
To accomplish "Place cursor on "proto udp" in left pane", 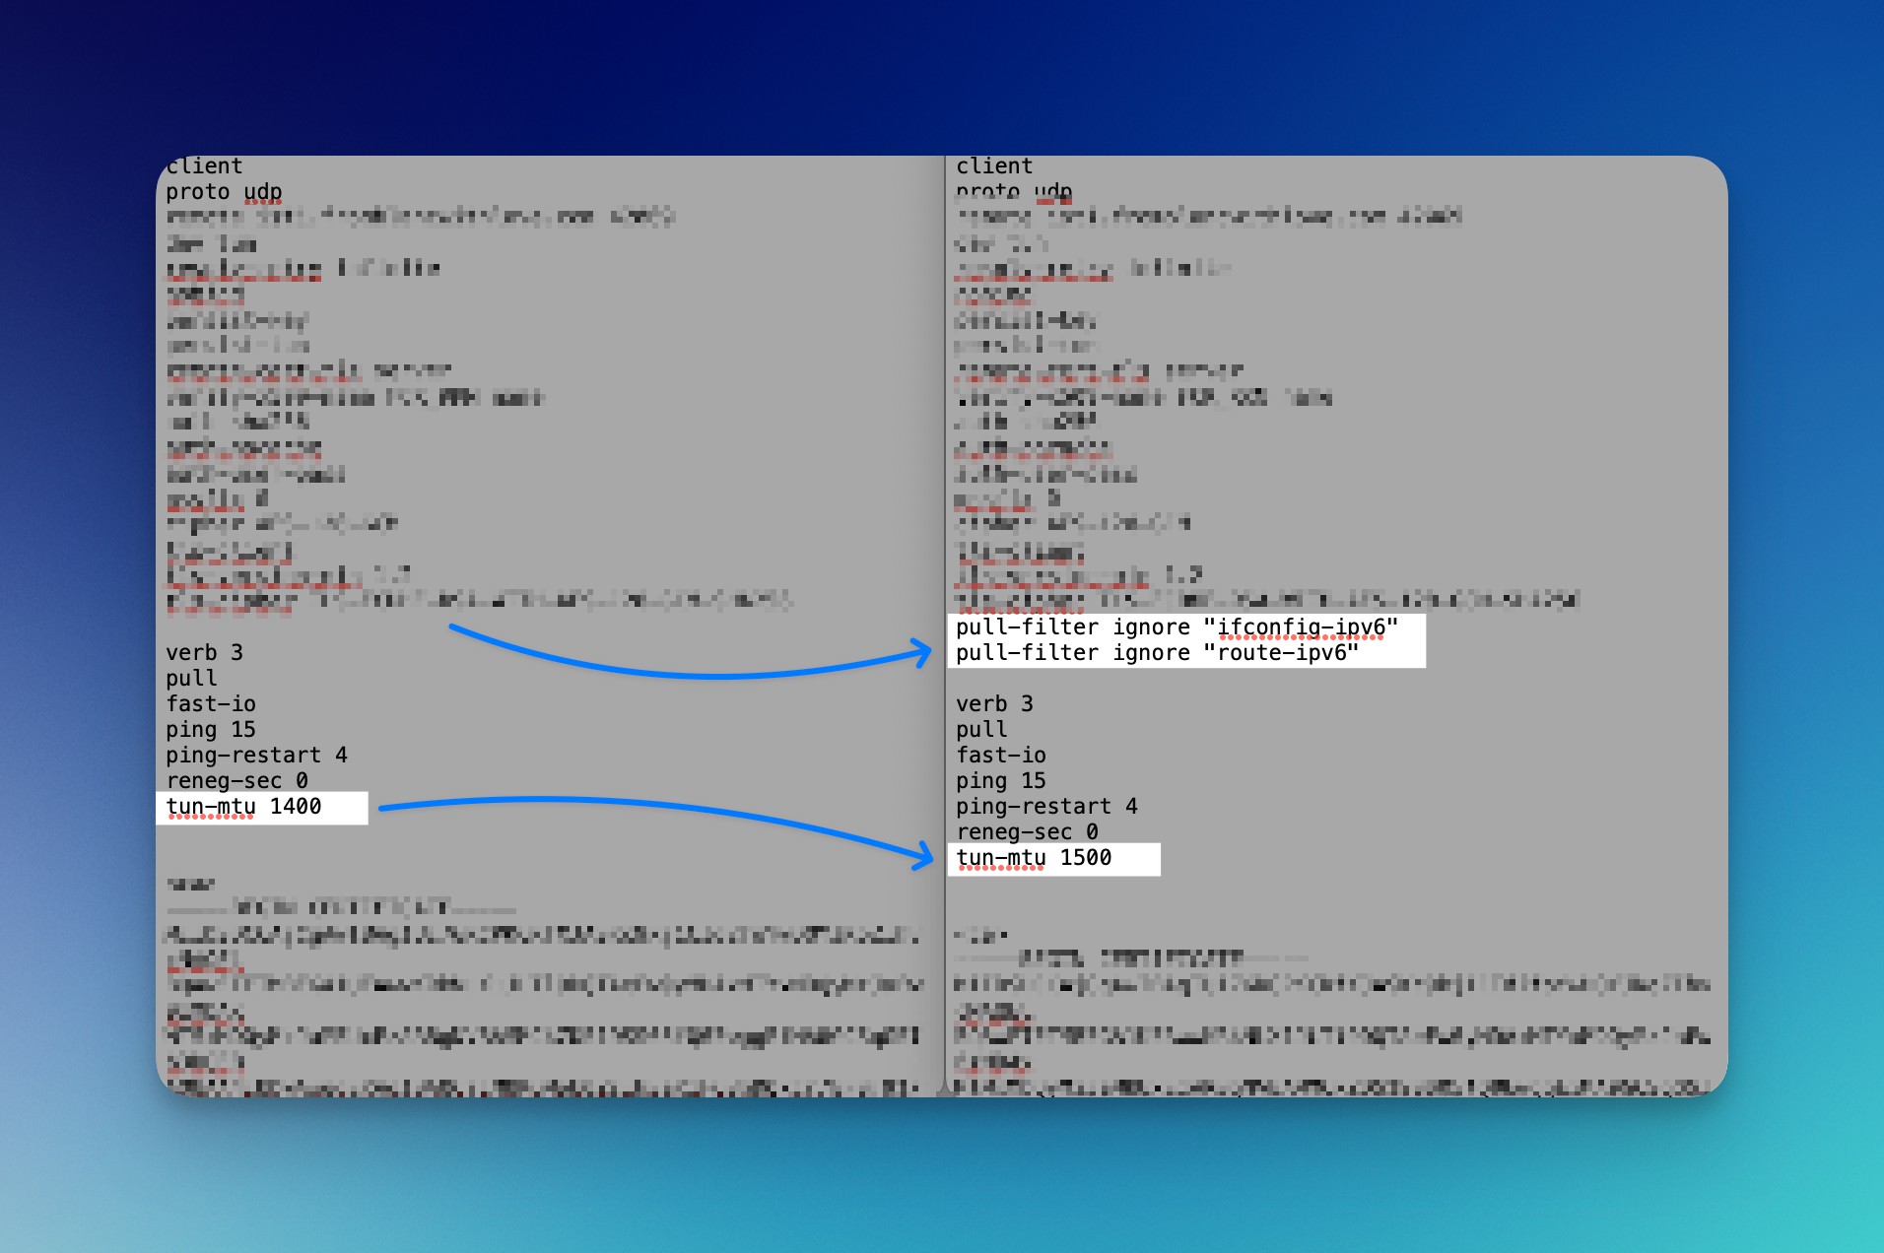I will point(224,192).
